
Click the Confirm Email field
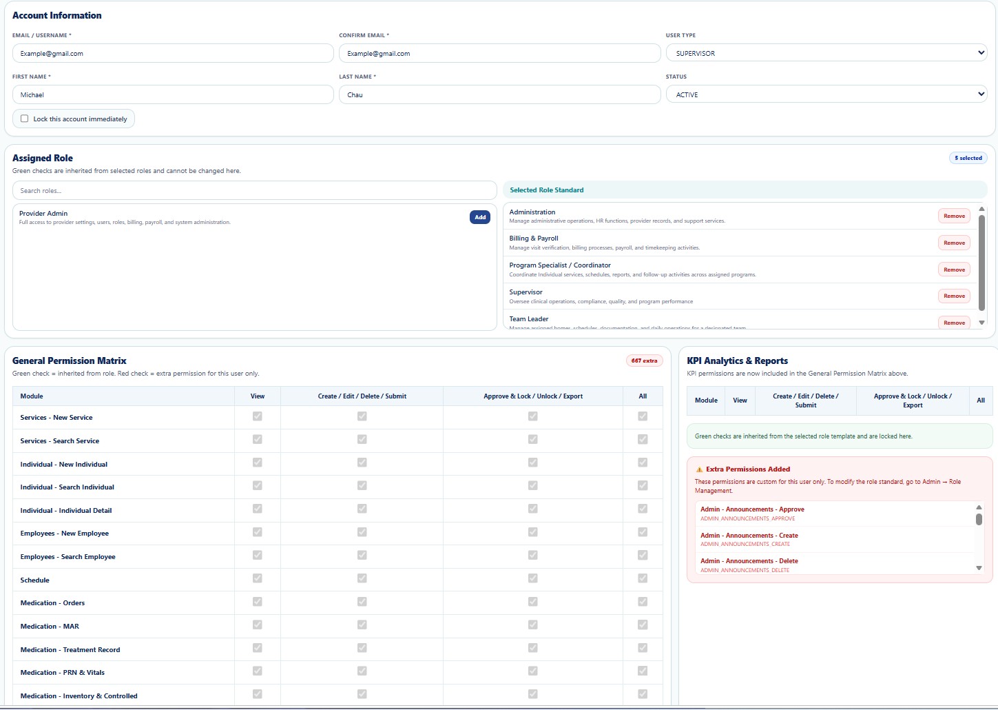click(x=499, y=53)
